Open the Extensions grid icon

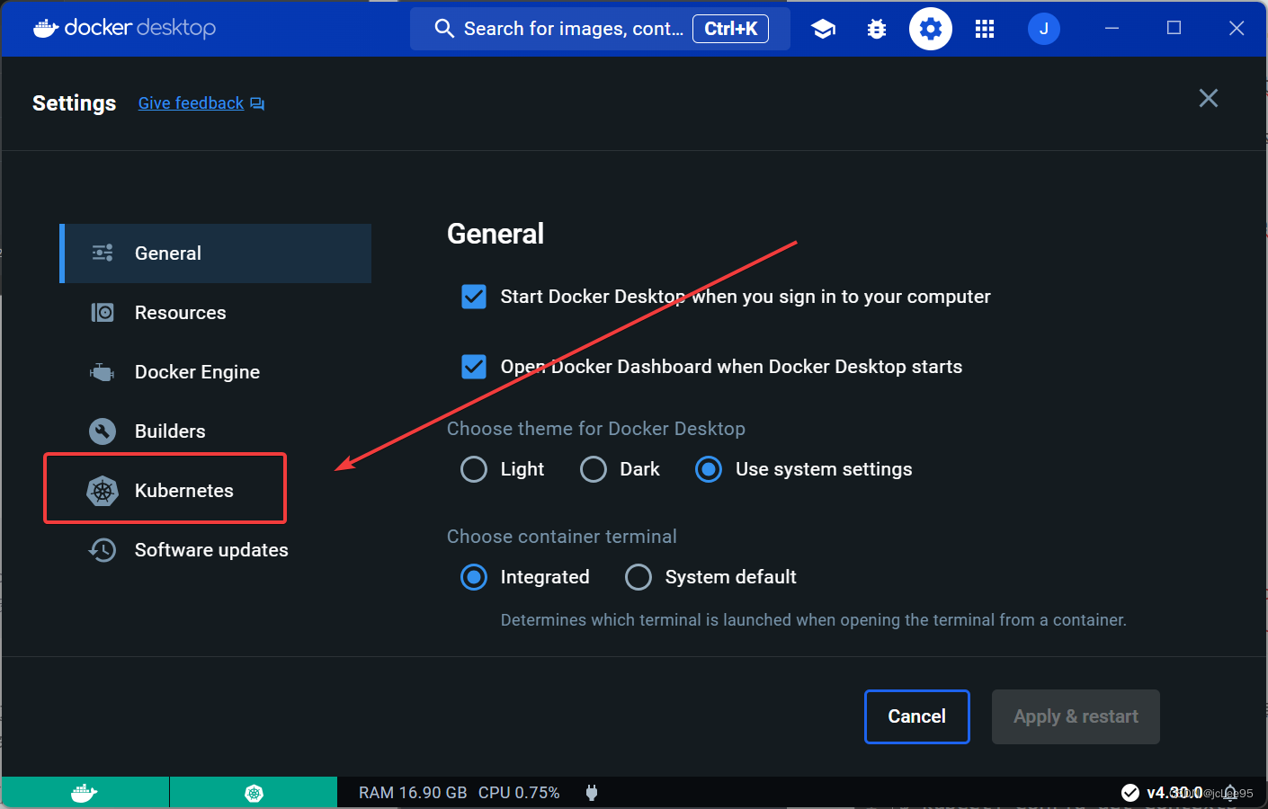pos(984,28)
